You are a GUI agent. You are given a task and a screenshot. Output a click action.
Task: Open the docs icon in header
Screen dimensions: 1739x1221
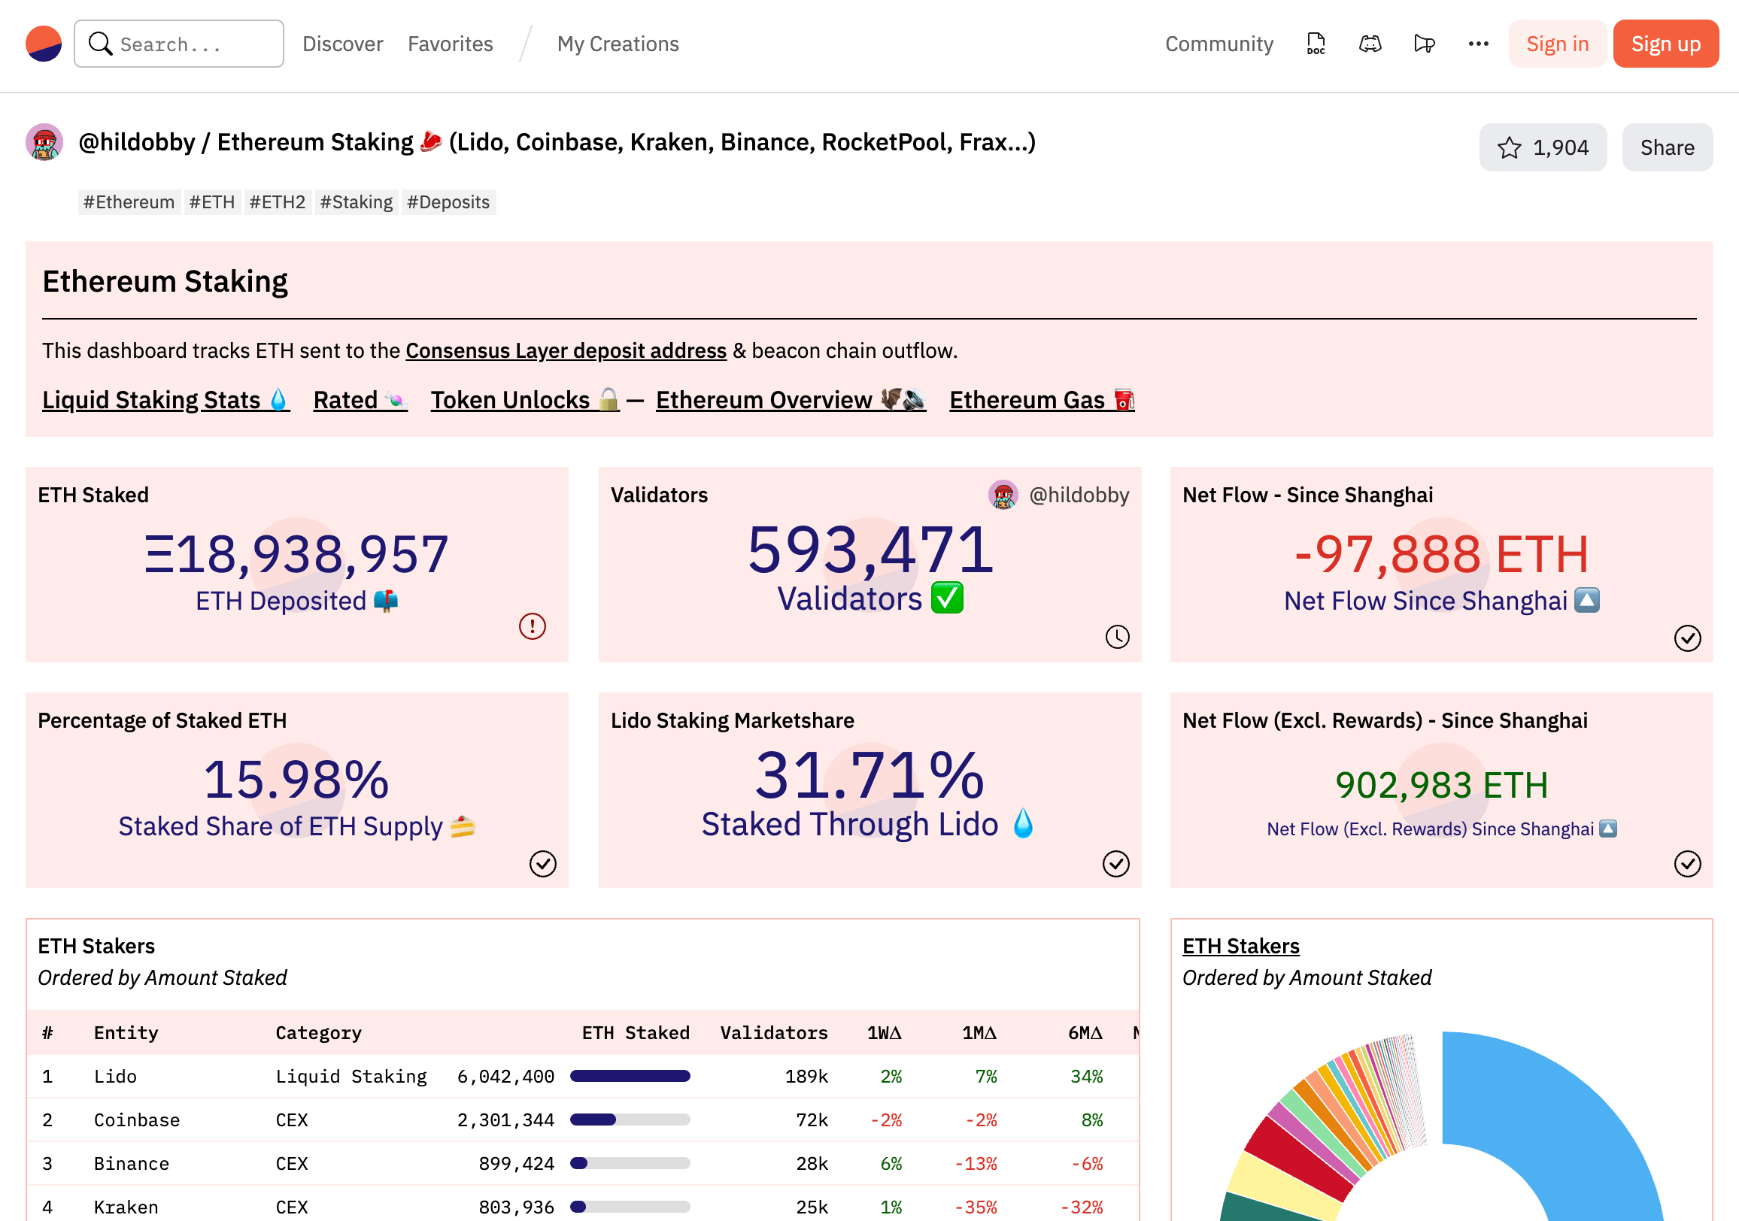(x=1316, y=44)
